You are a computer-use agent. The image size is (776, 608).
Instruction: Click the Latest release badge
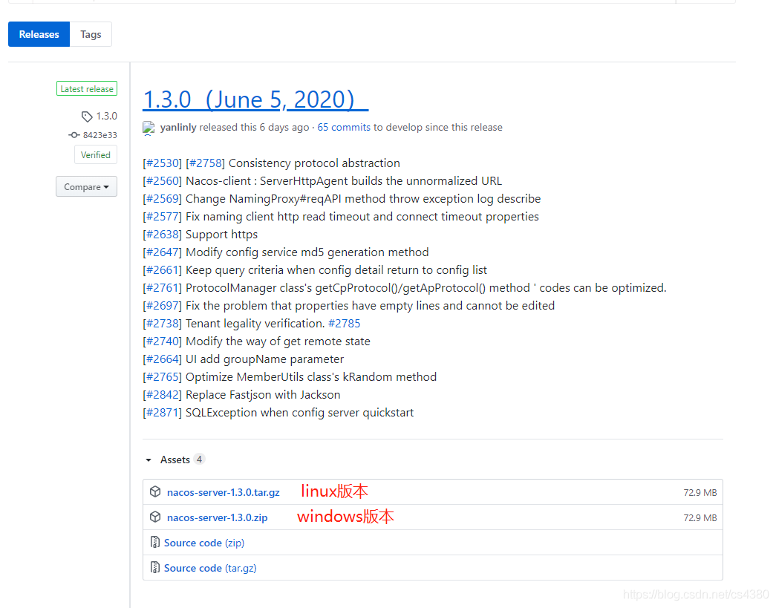87,88
